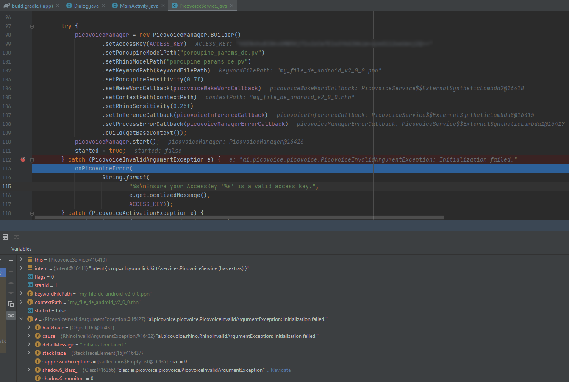Expand the 'this' variable in Variables panel
The image size is (569, 382).
[20, 259]
